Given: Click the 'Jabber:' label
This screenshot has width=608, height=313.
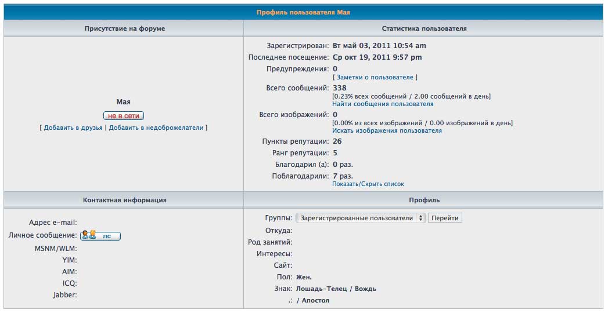Looking at the screenshot, I should [x=65, y=295].
